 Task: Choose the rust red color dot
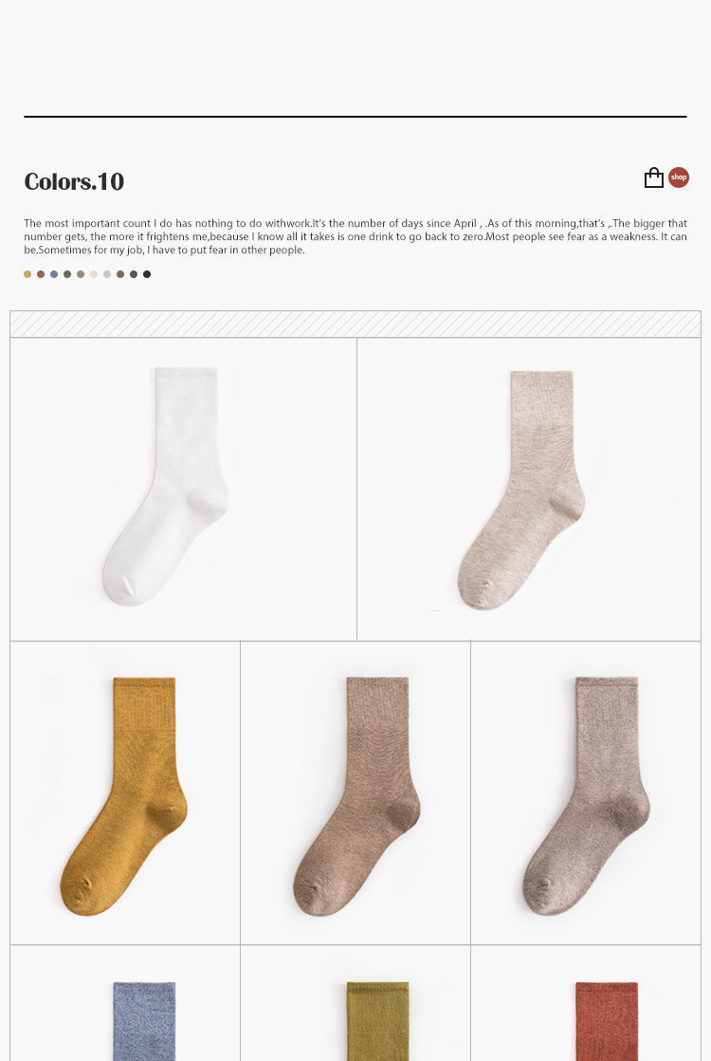point(41,274)
